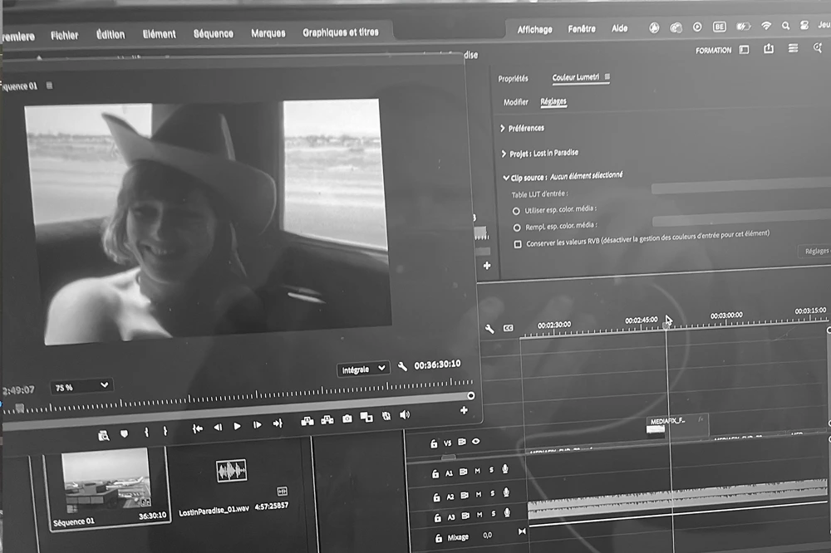Open the Couleur Lumetri panel menu icon
This screenshot has width=831, height=553.
coord(607,76)
